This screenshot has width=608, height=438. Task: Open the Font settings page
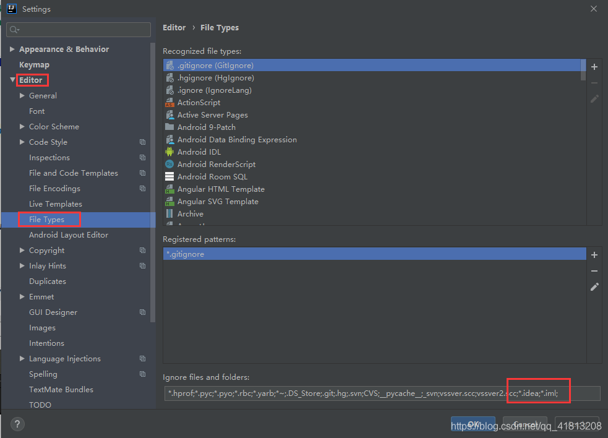tap(37, 111)
